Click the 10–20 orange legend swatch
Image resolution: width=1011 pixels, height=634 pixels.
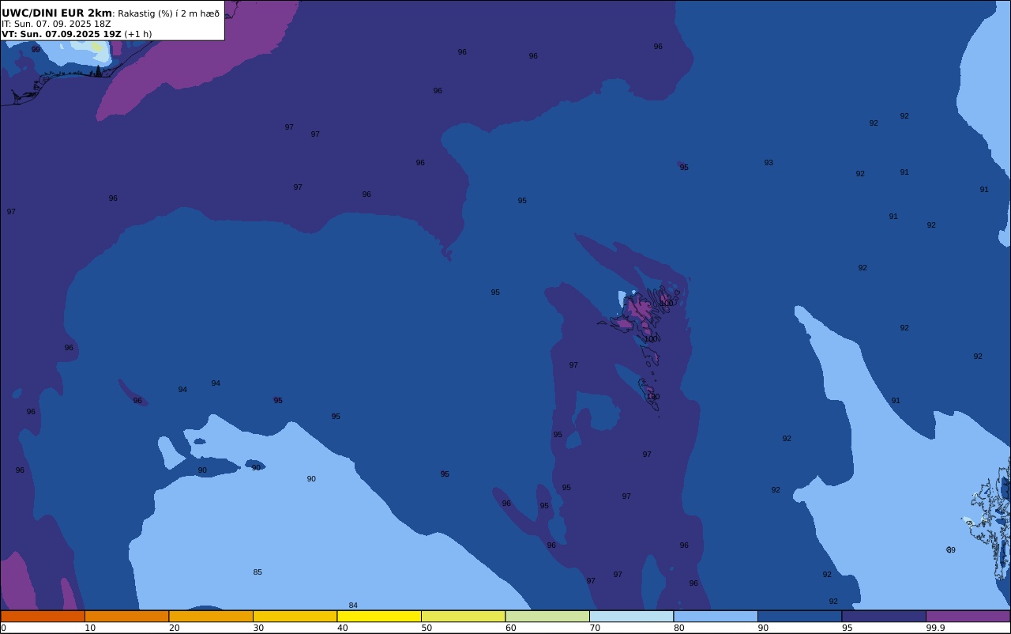tap(126, 616)
